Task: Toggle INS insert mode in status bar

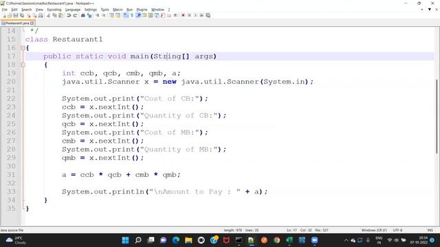Action: pyautogui.click(x=430, y=231)
